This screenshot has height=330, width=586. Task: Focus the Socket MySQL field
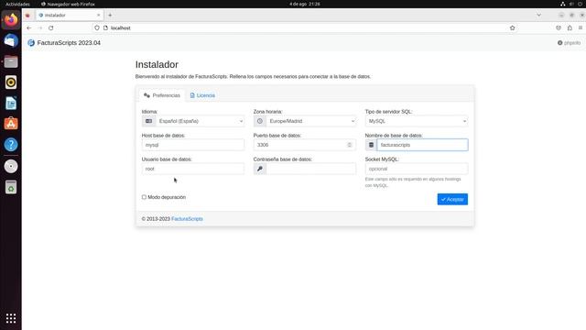417,169
